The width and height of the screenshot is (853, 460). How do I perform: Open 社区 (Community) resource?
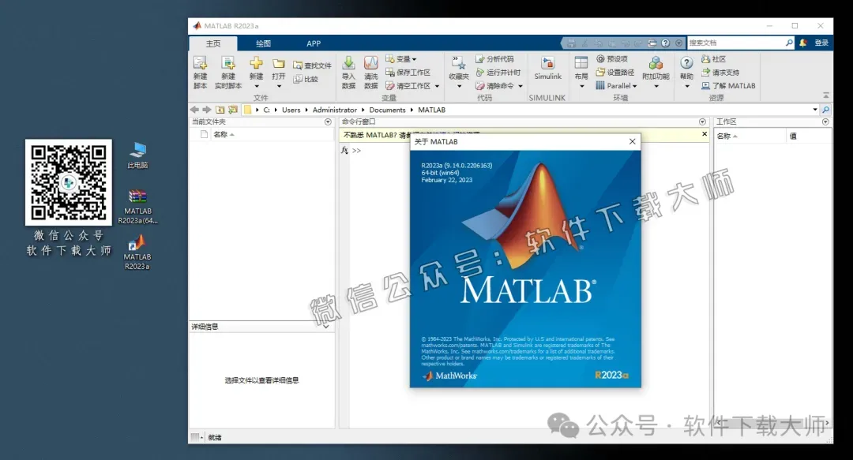[x=714, y=58]
